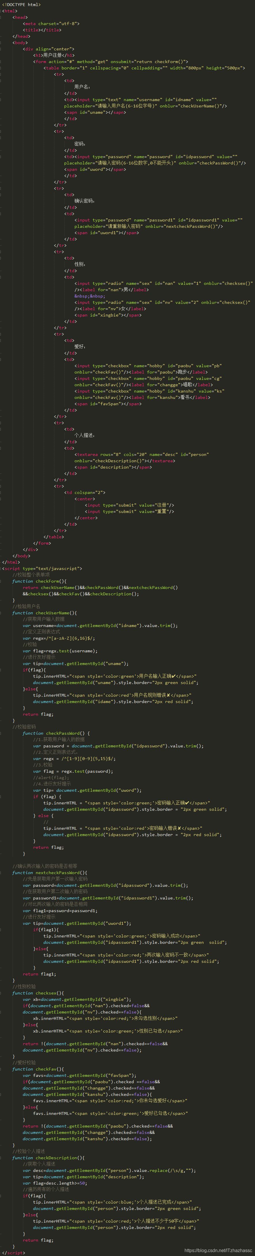Viewport: 255px width, 1256px height.
Task: Click the function checkDescription() declaration line
Action: (x=48, y=1158)
